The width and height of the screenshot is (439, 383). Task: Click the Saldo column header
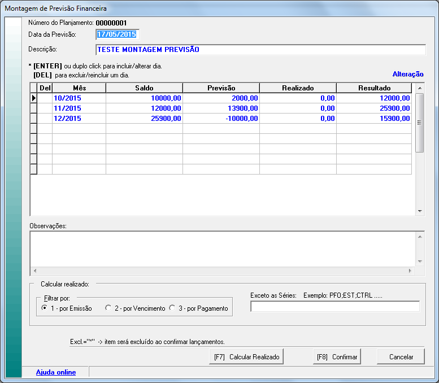pos(144,88)
